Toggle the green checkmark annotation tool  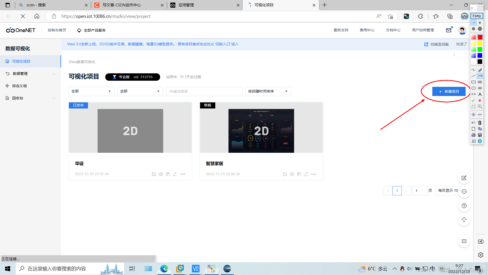pos(473,100)
